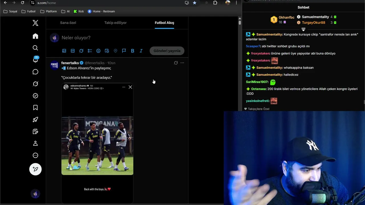Reload the page with refresh icon
The image size is (365, 205).
click(23, 3)
